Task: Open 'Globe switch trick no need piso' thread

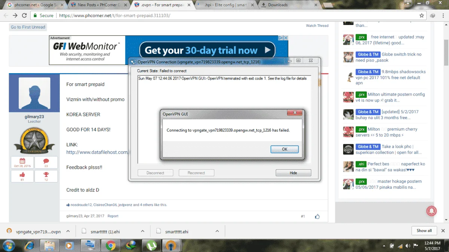Action: click(388, 57)
